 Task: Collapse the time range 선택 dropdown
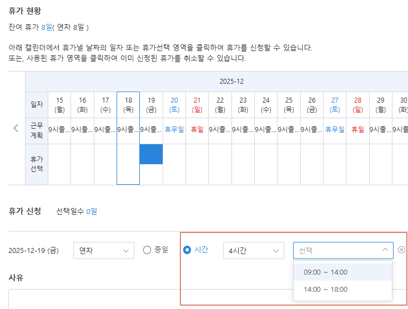(385, 250)
